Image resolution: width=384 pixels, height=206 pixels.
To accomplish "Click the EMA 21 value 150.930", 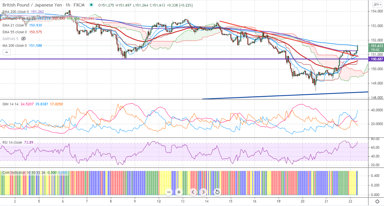I will [x=35, y=25].
